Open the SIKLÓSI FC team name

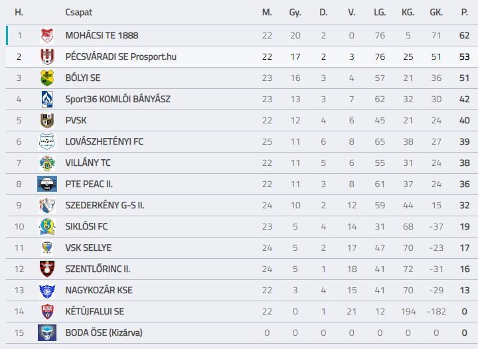point(86,226)
